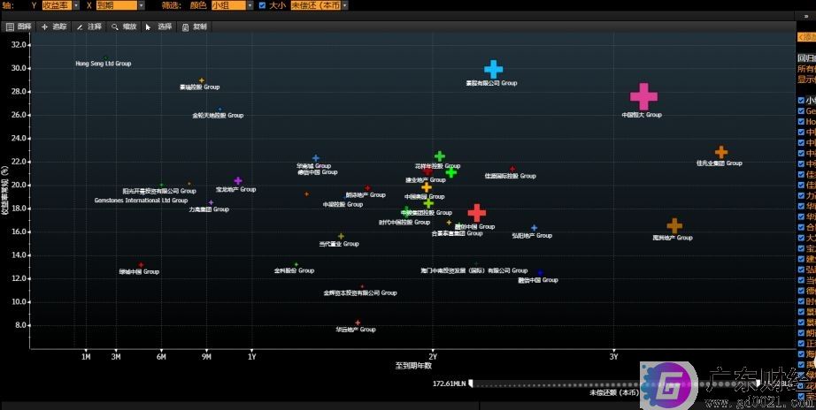The image size is (816, 410).
Task: Click the brown 禹洲地产 cross marker
Action: tap(674, 225)
